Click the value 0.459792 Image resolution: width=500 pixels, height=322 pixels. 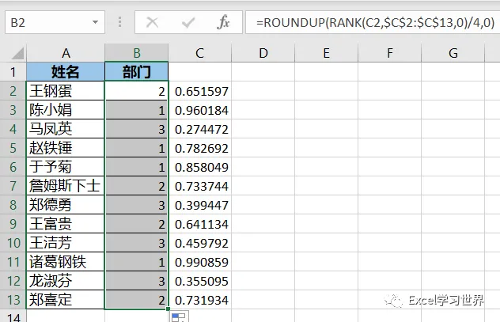pyautogui.click(x=200, y=243)
